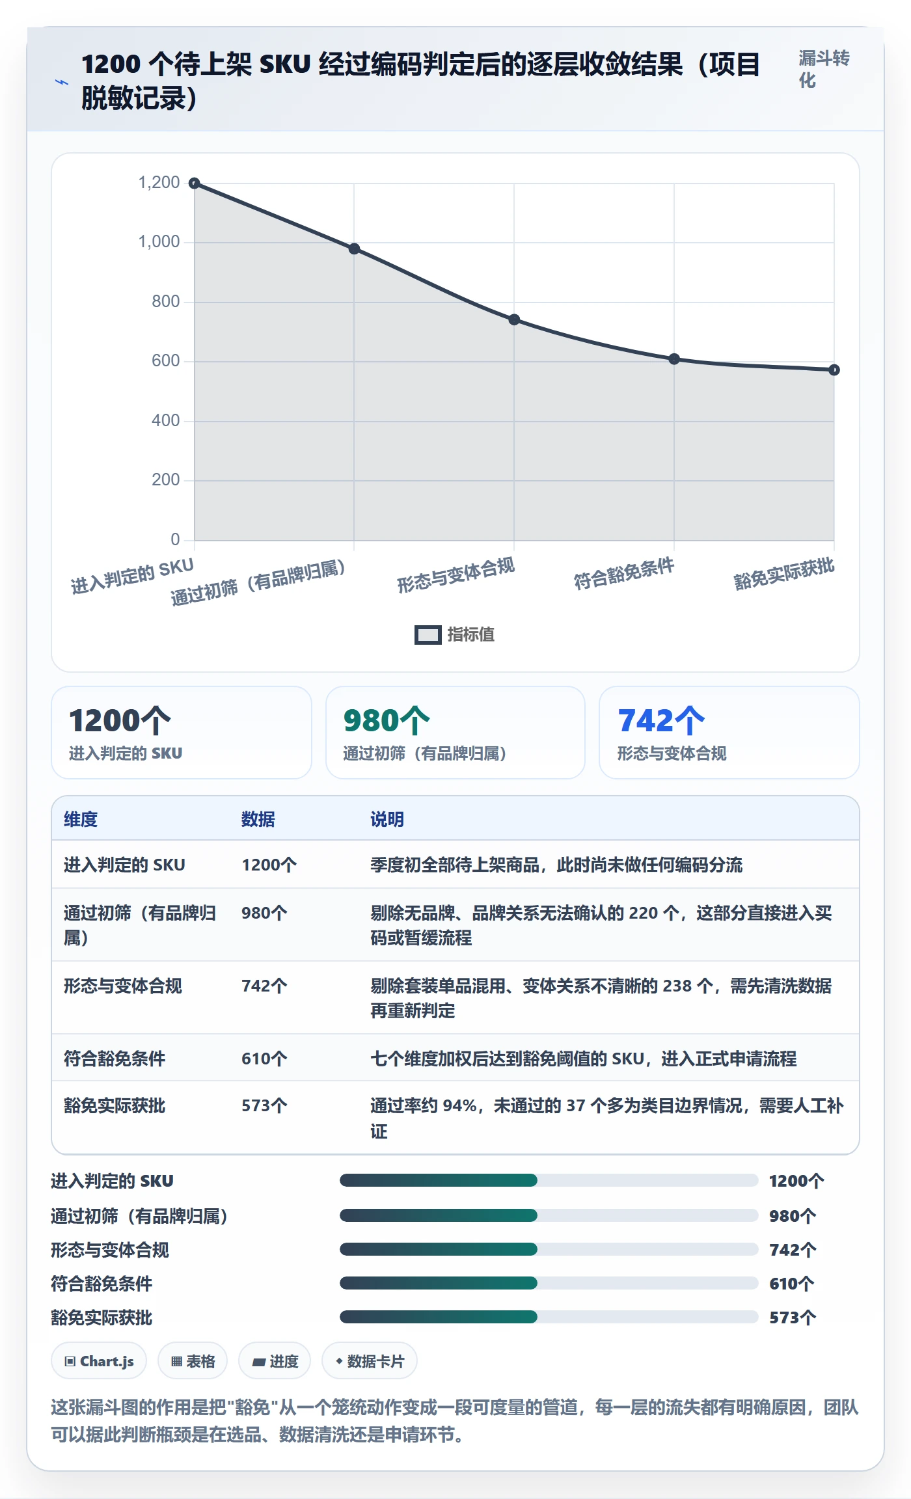Click table cell 980个
The image size is (911, 1499).
coord(264,913)
